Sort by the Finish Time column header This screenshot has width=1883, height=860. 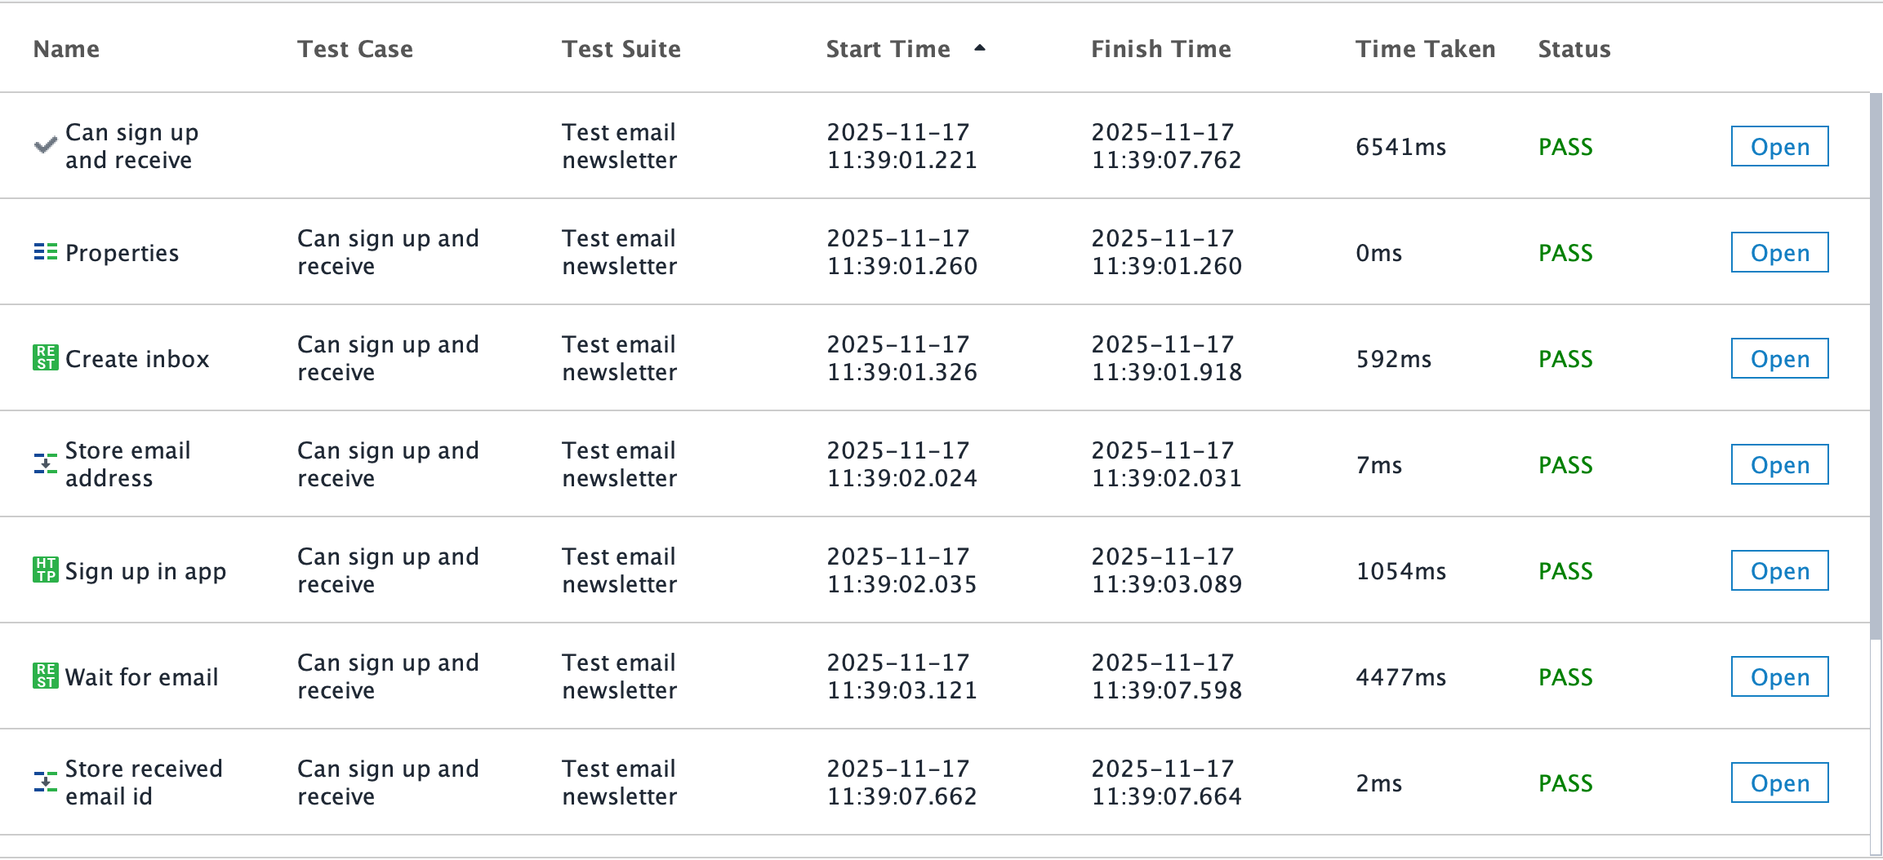(1161, 49)
